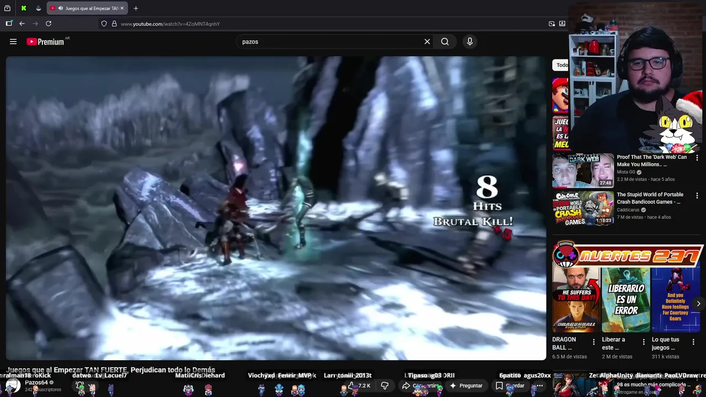Switch to the third pinned tab
706x397 pixels.
pos(38,8)
